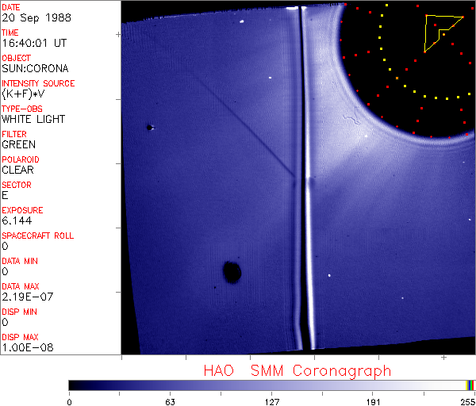This screenshot has height=406, width=476.
Task: Click the SUN:CORONA object value
Action: click(35, 69)
